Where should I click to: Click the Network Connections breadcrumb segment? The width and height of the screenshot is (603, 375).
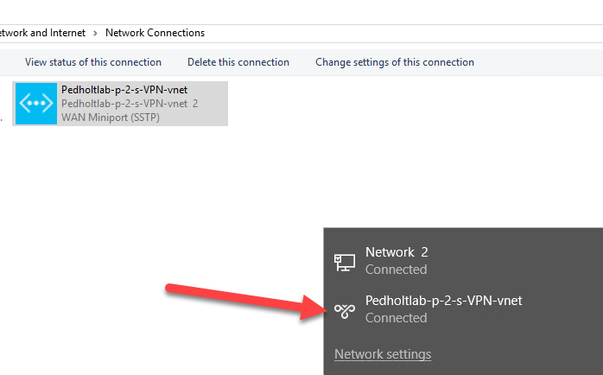pos(155,33)
